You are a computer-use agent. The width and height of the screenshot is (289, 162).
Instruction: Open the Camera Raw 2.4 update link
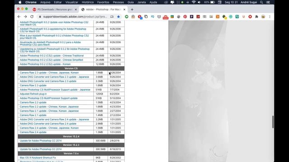click(x=33, y=132)
